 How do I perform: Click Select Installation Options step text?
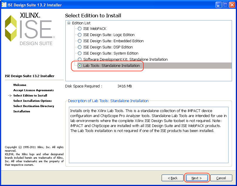coord(33,101)
